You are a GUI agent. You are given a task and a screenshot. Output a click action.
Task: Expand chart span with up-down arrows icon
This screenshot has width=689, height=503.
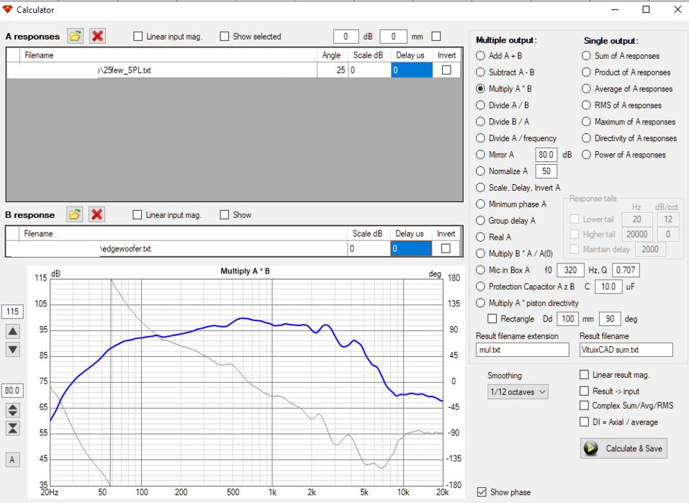point(13,410)
